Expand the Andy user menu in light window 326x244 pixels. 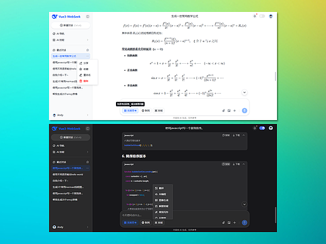tap(88, 115)
